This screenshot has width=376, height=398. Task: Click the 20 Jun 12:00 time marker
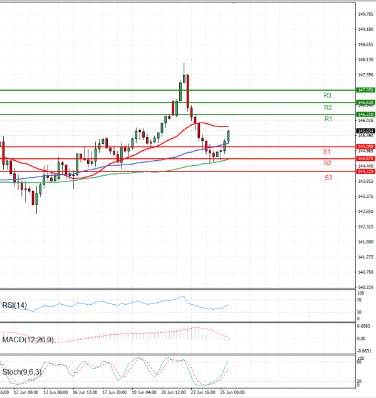pos(174,392)
